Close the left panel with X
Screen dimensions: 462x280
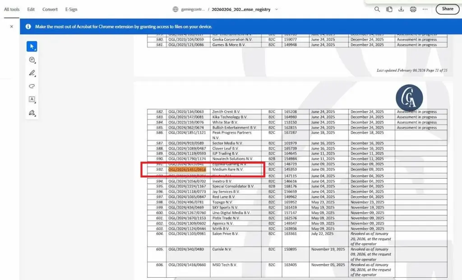pyautogui.click(x=11, y=27)
